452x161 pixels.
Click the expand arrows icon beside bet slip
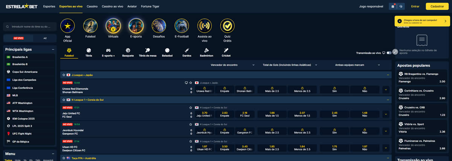point(395,52)
